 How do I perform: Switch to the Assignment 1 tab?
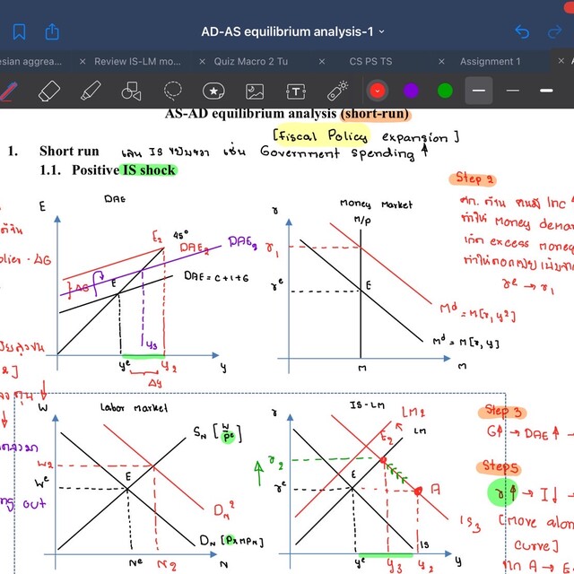click(x=491, y=62)
